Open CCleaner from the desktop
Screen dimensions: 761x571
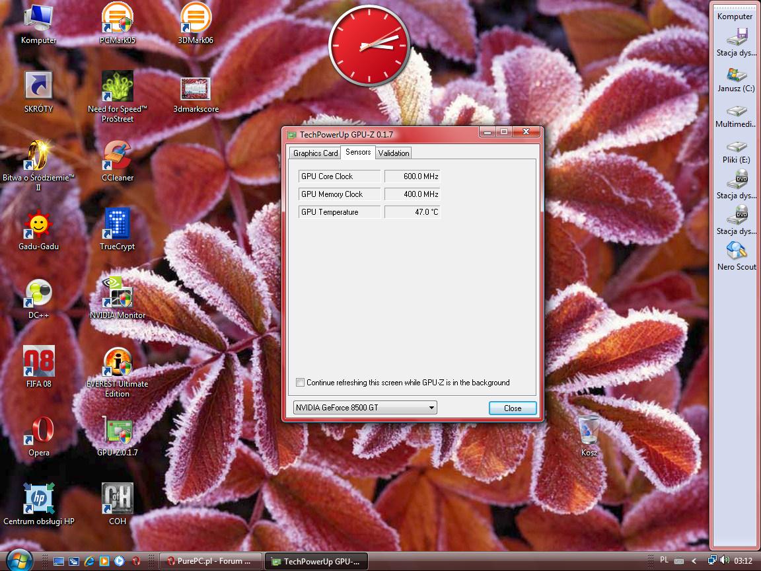[x=118, y=161]
